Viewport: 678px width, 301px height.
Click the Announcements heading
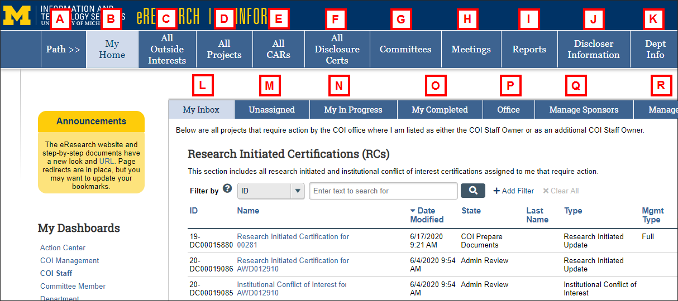91,122
